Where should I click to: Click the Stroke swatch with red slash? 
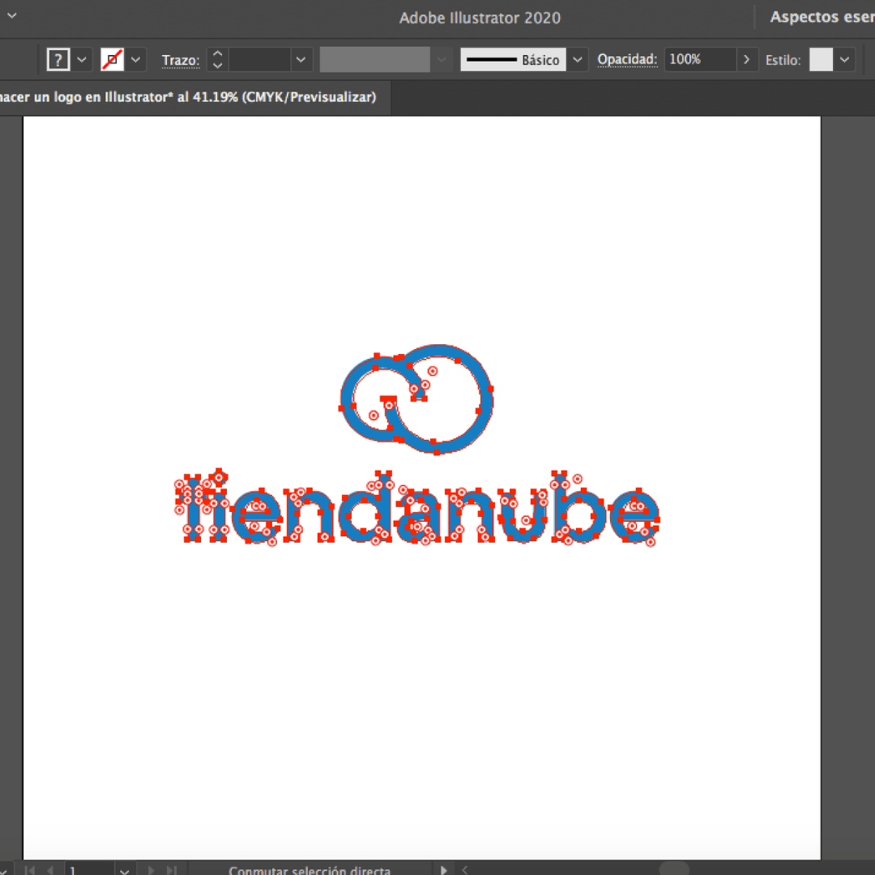tap(112, 60)
